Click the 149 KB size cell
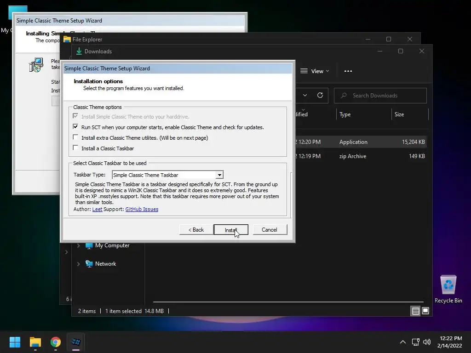The image size is (471, 353). pos(417,156)
